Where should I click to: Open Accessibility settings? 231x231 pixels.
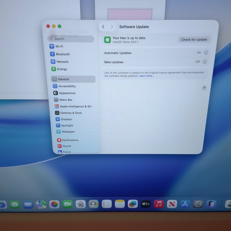64,86
